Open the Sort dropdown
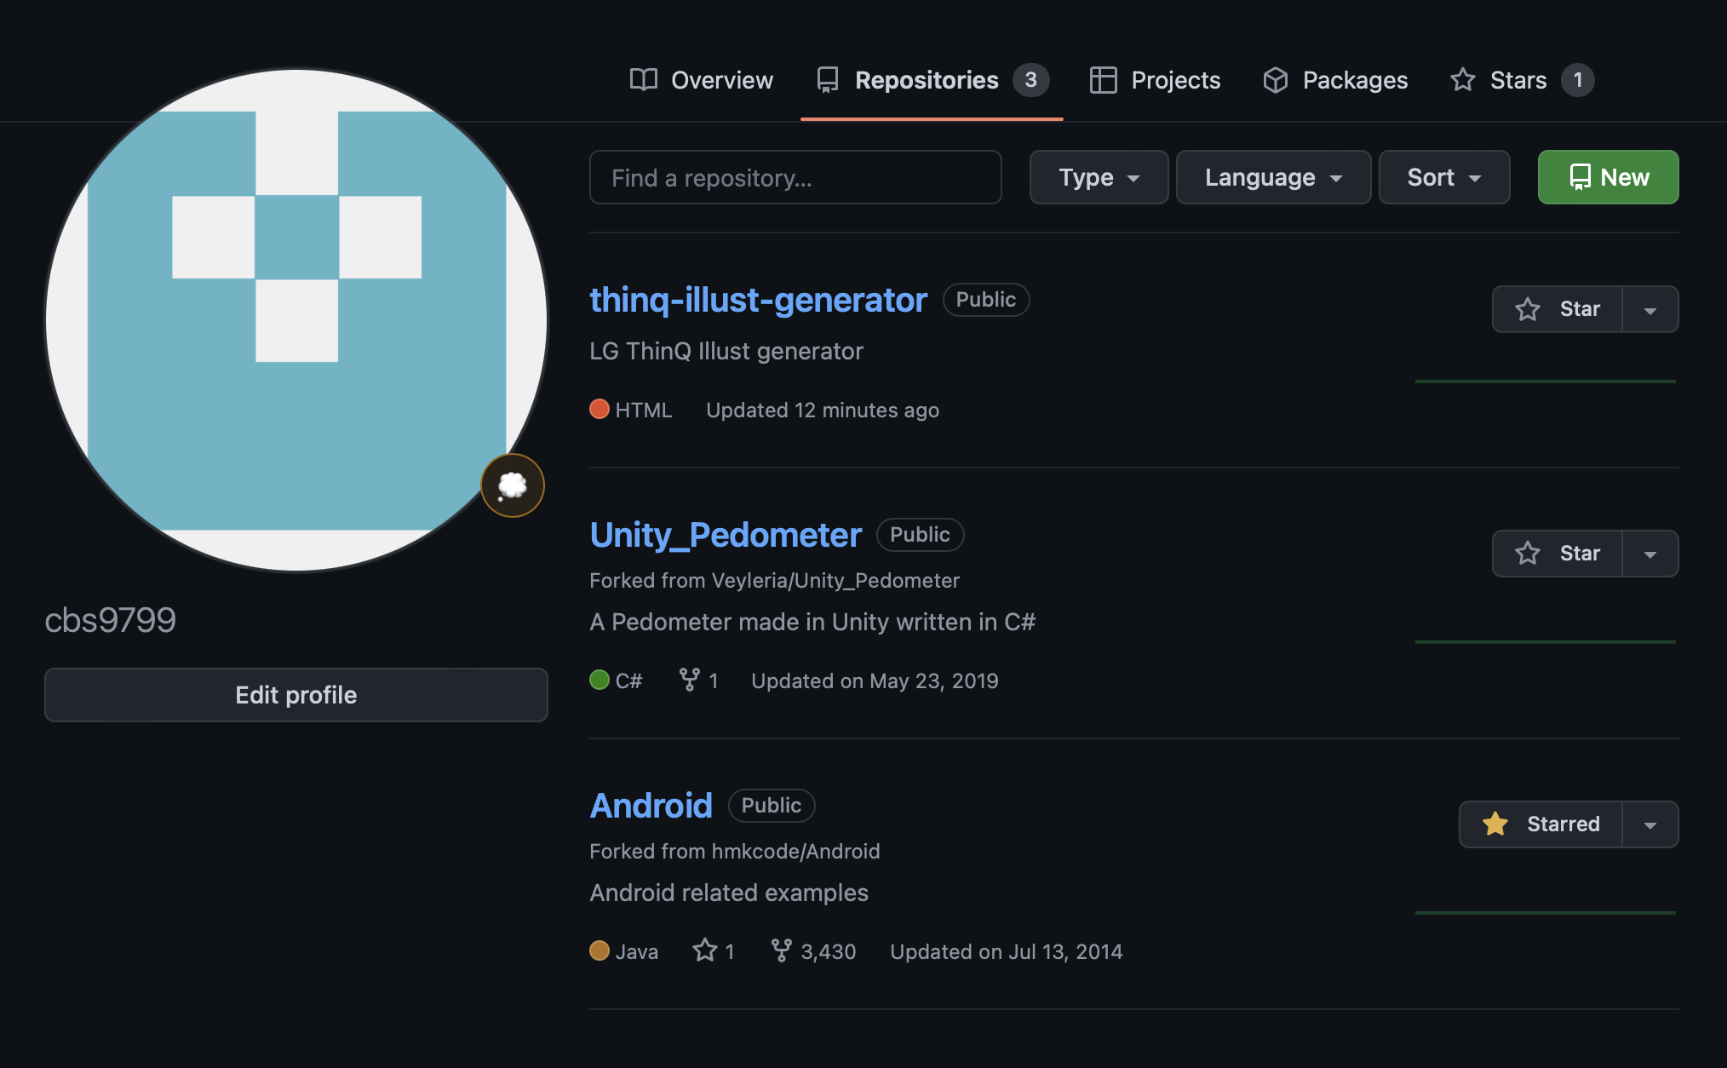This screenshot has width=1727, height=1068. coord(1444,177)
